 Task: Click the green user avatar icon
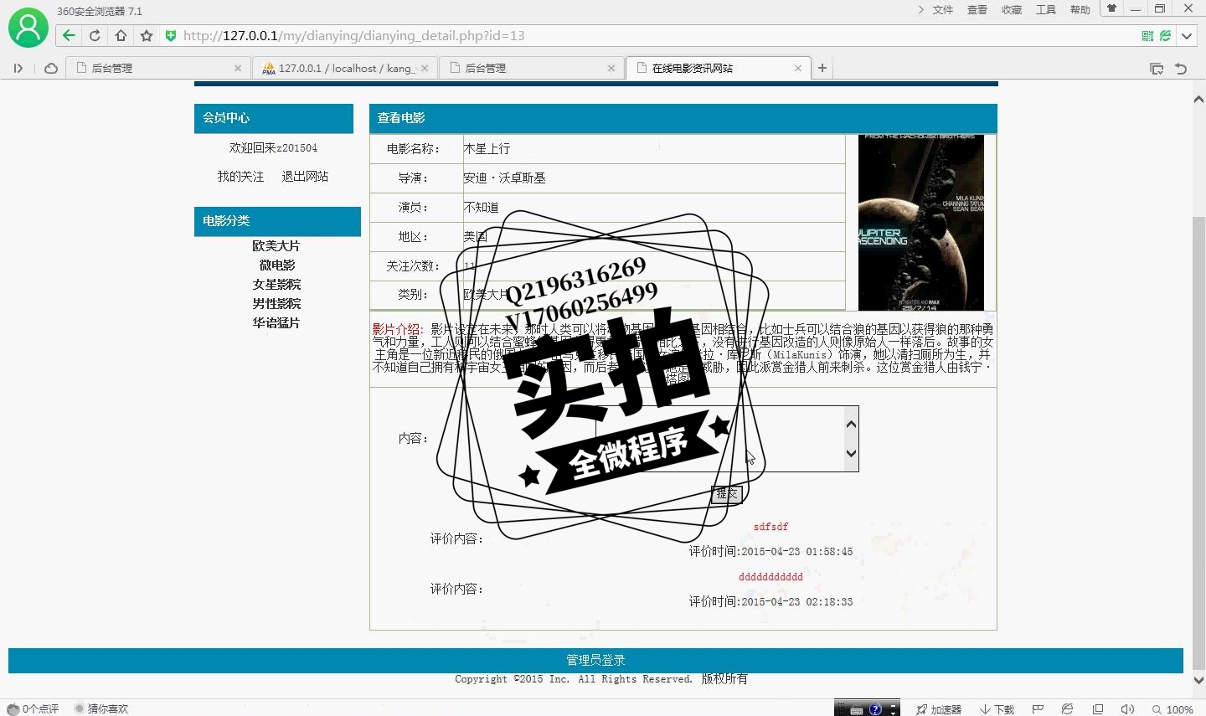point(28,28)
